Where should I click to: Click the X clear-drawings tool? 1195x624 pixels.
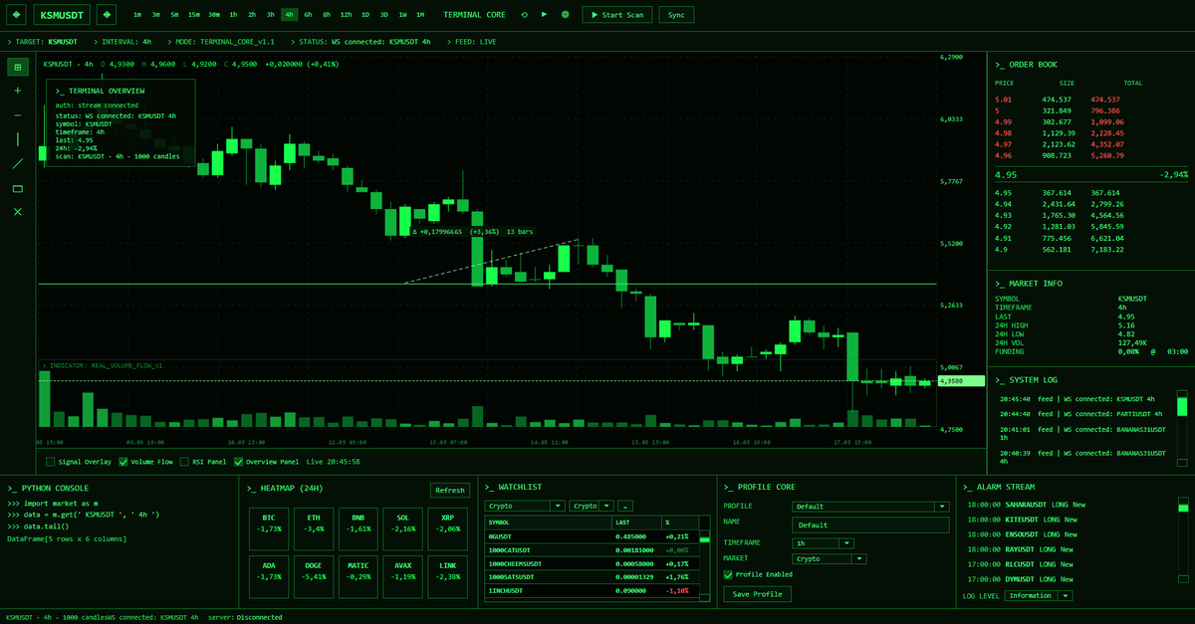click(x=18, y=212)
